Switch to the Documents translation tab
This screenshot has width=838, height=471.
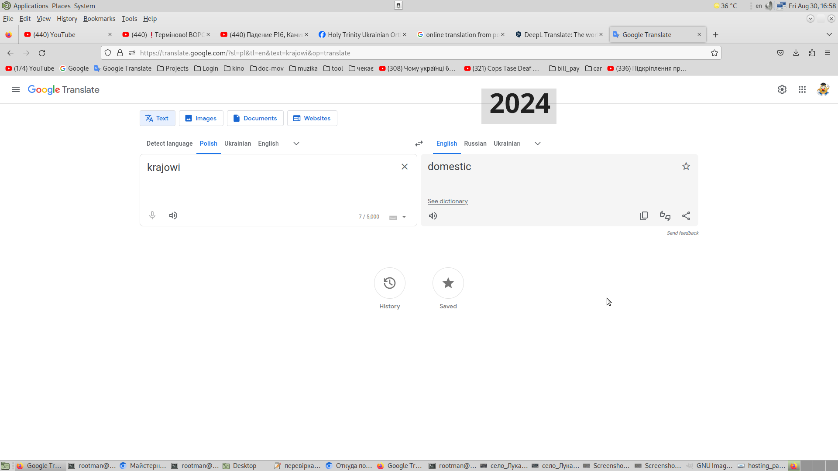[x=255, y=118]
